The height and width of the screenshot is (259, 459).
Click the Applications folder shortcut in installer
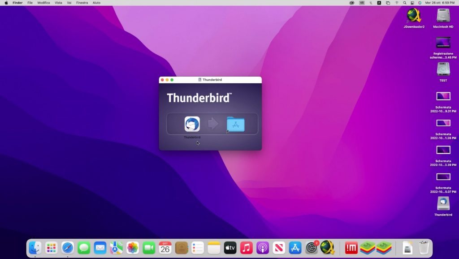[235, 124]
